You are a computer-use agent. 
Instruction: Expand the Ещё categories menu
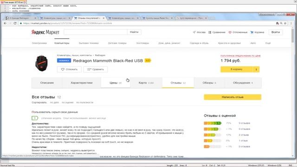268,43
